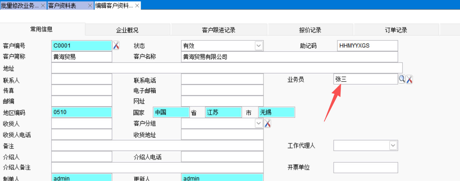The height and width of the screenshot is (181, 460).
Task: Click the 地址 input field
Action: tap(227, 68)
